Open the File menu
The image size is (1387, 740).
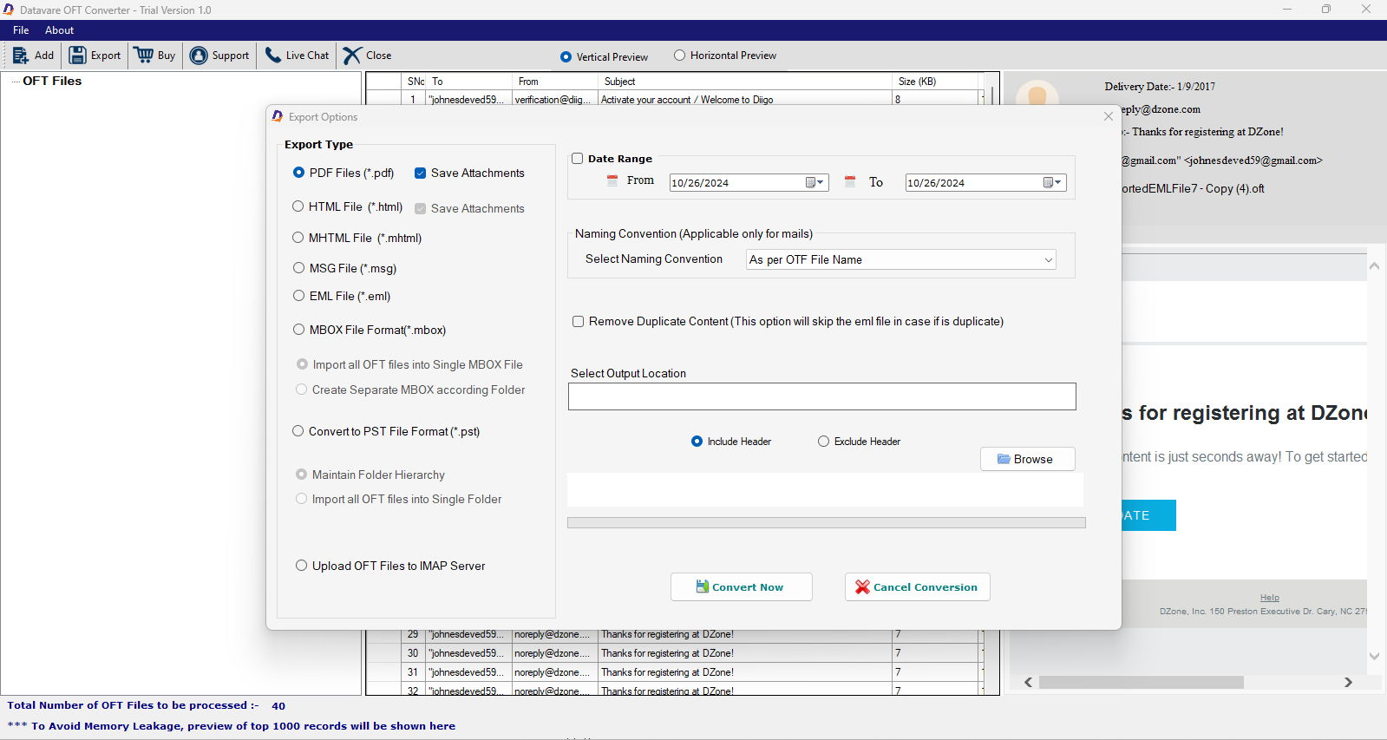coord(21,30)
